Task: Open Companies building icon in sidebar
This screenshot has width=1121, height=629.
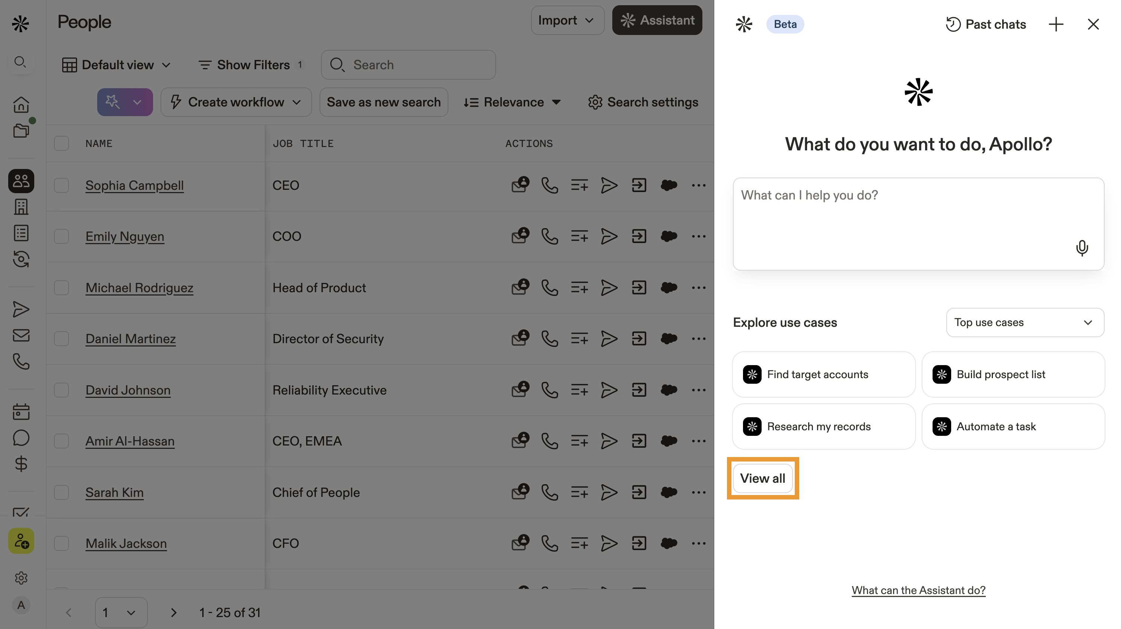Action: click(21, 207)
